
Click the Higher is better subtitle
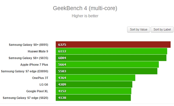click(x=85, y=16)
